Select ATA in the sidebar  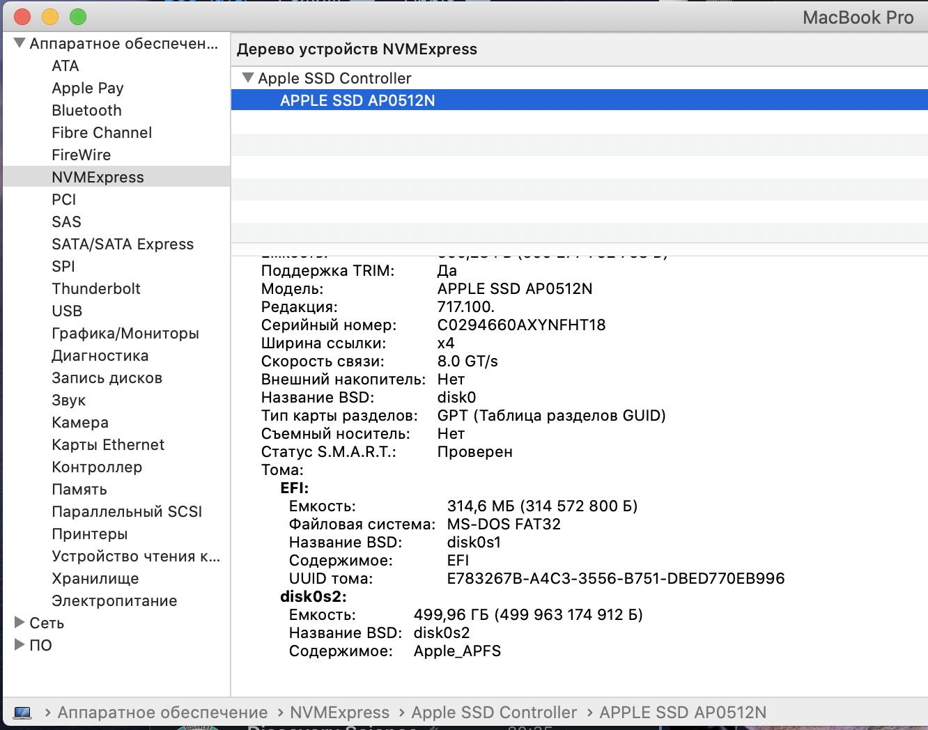pyautogui.click(x=65, y=65)
